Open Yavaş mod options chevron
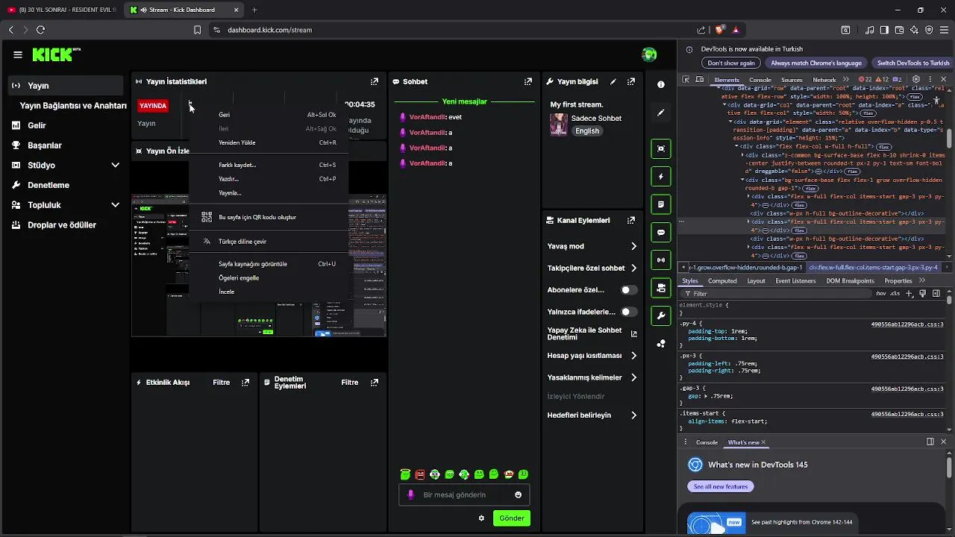Viewport: 955px width, 537px height. pos(633,246)
